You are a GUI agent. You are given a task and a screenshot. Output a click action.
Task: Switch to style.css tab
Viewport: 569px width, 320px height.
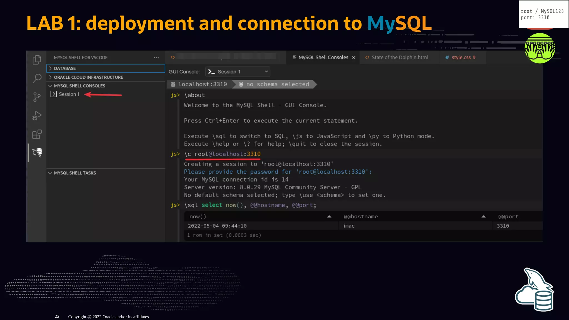[x=463, y=57]
